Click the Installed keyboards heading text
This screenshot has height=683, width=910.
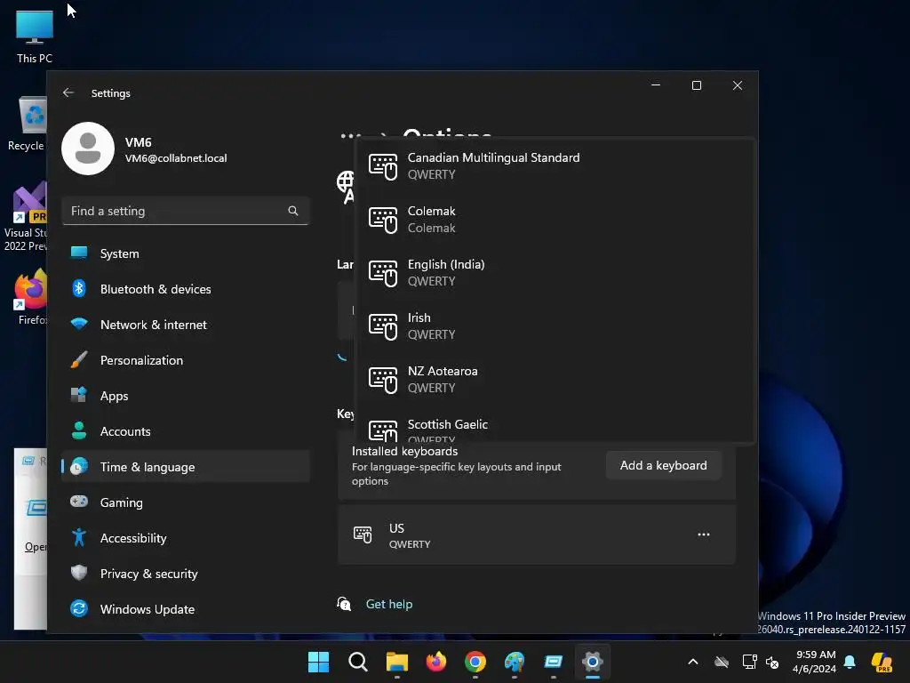(x=404, y=451)
